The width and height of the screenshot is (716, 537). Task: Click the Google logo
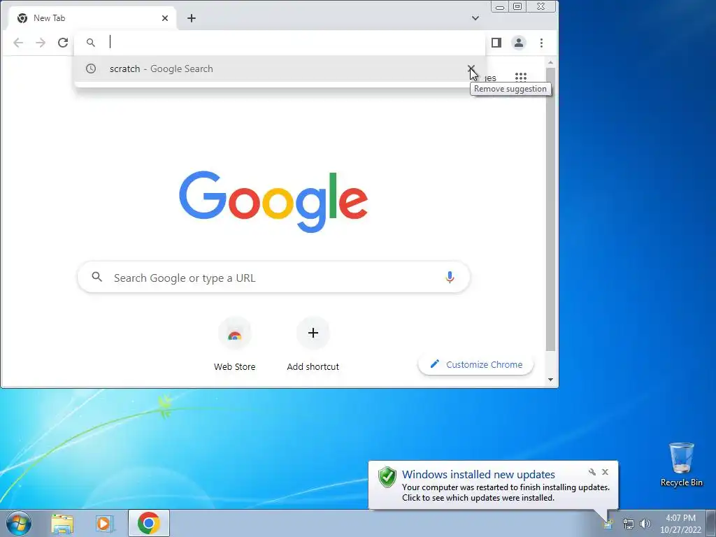273,201
